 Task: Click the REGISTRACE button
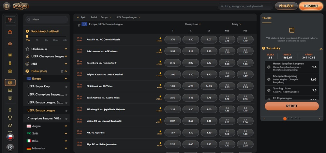pos(311,6)
